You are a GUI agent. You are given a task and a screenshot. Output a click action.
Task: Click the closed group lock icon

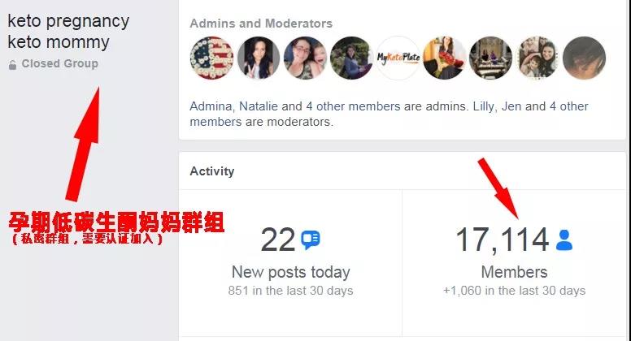tap(12, 65)
